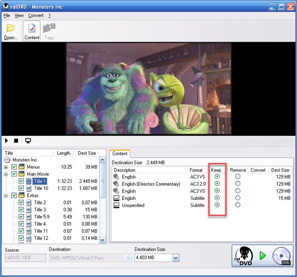Click the Title 4 film icon

(28, 224)
